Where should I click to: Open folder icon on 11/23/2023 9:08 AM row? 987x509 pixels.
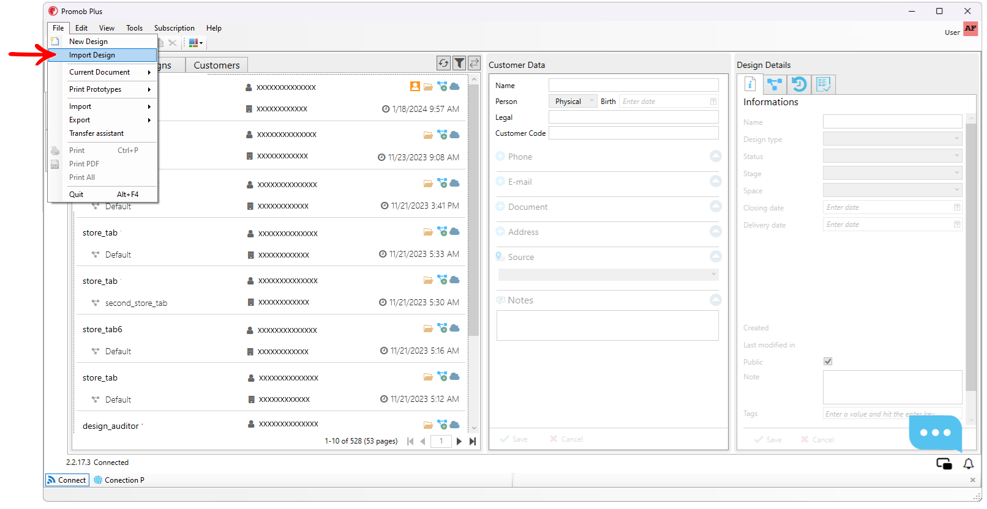click(x=428, y=135)
